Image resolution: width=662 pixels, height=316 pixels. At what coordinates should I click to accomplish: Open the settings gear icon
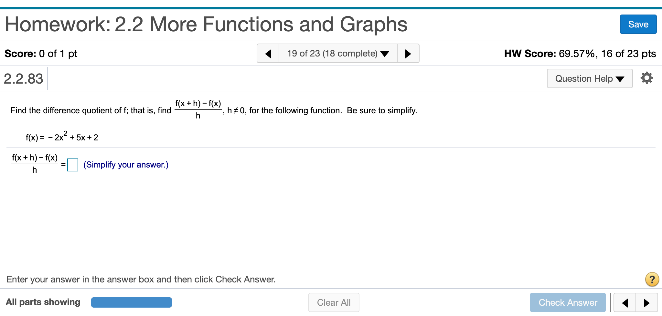[x=646, y=77]
